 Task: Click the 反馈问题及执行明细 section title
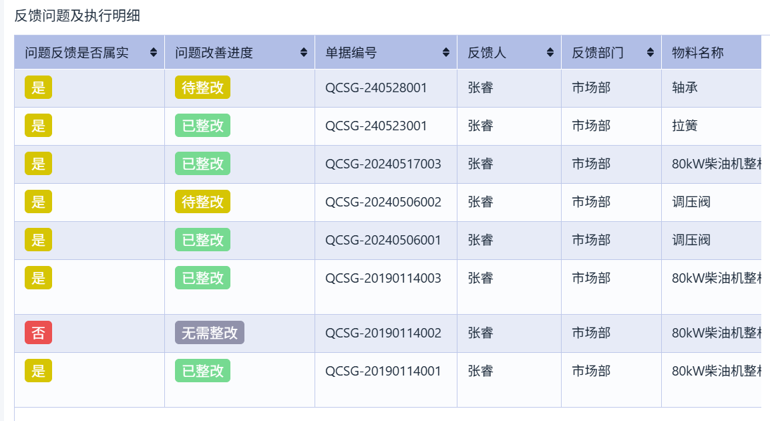click(77, 16)
